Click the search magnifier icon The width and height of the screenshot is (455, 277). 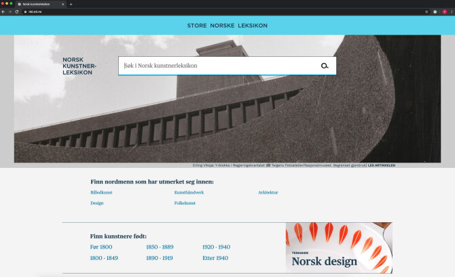[325, 66]
